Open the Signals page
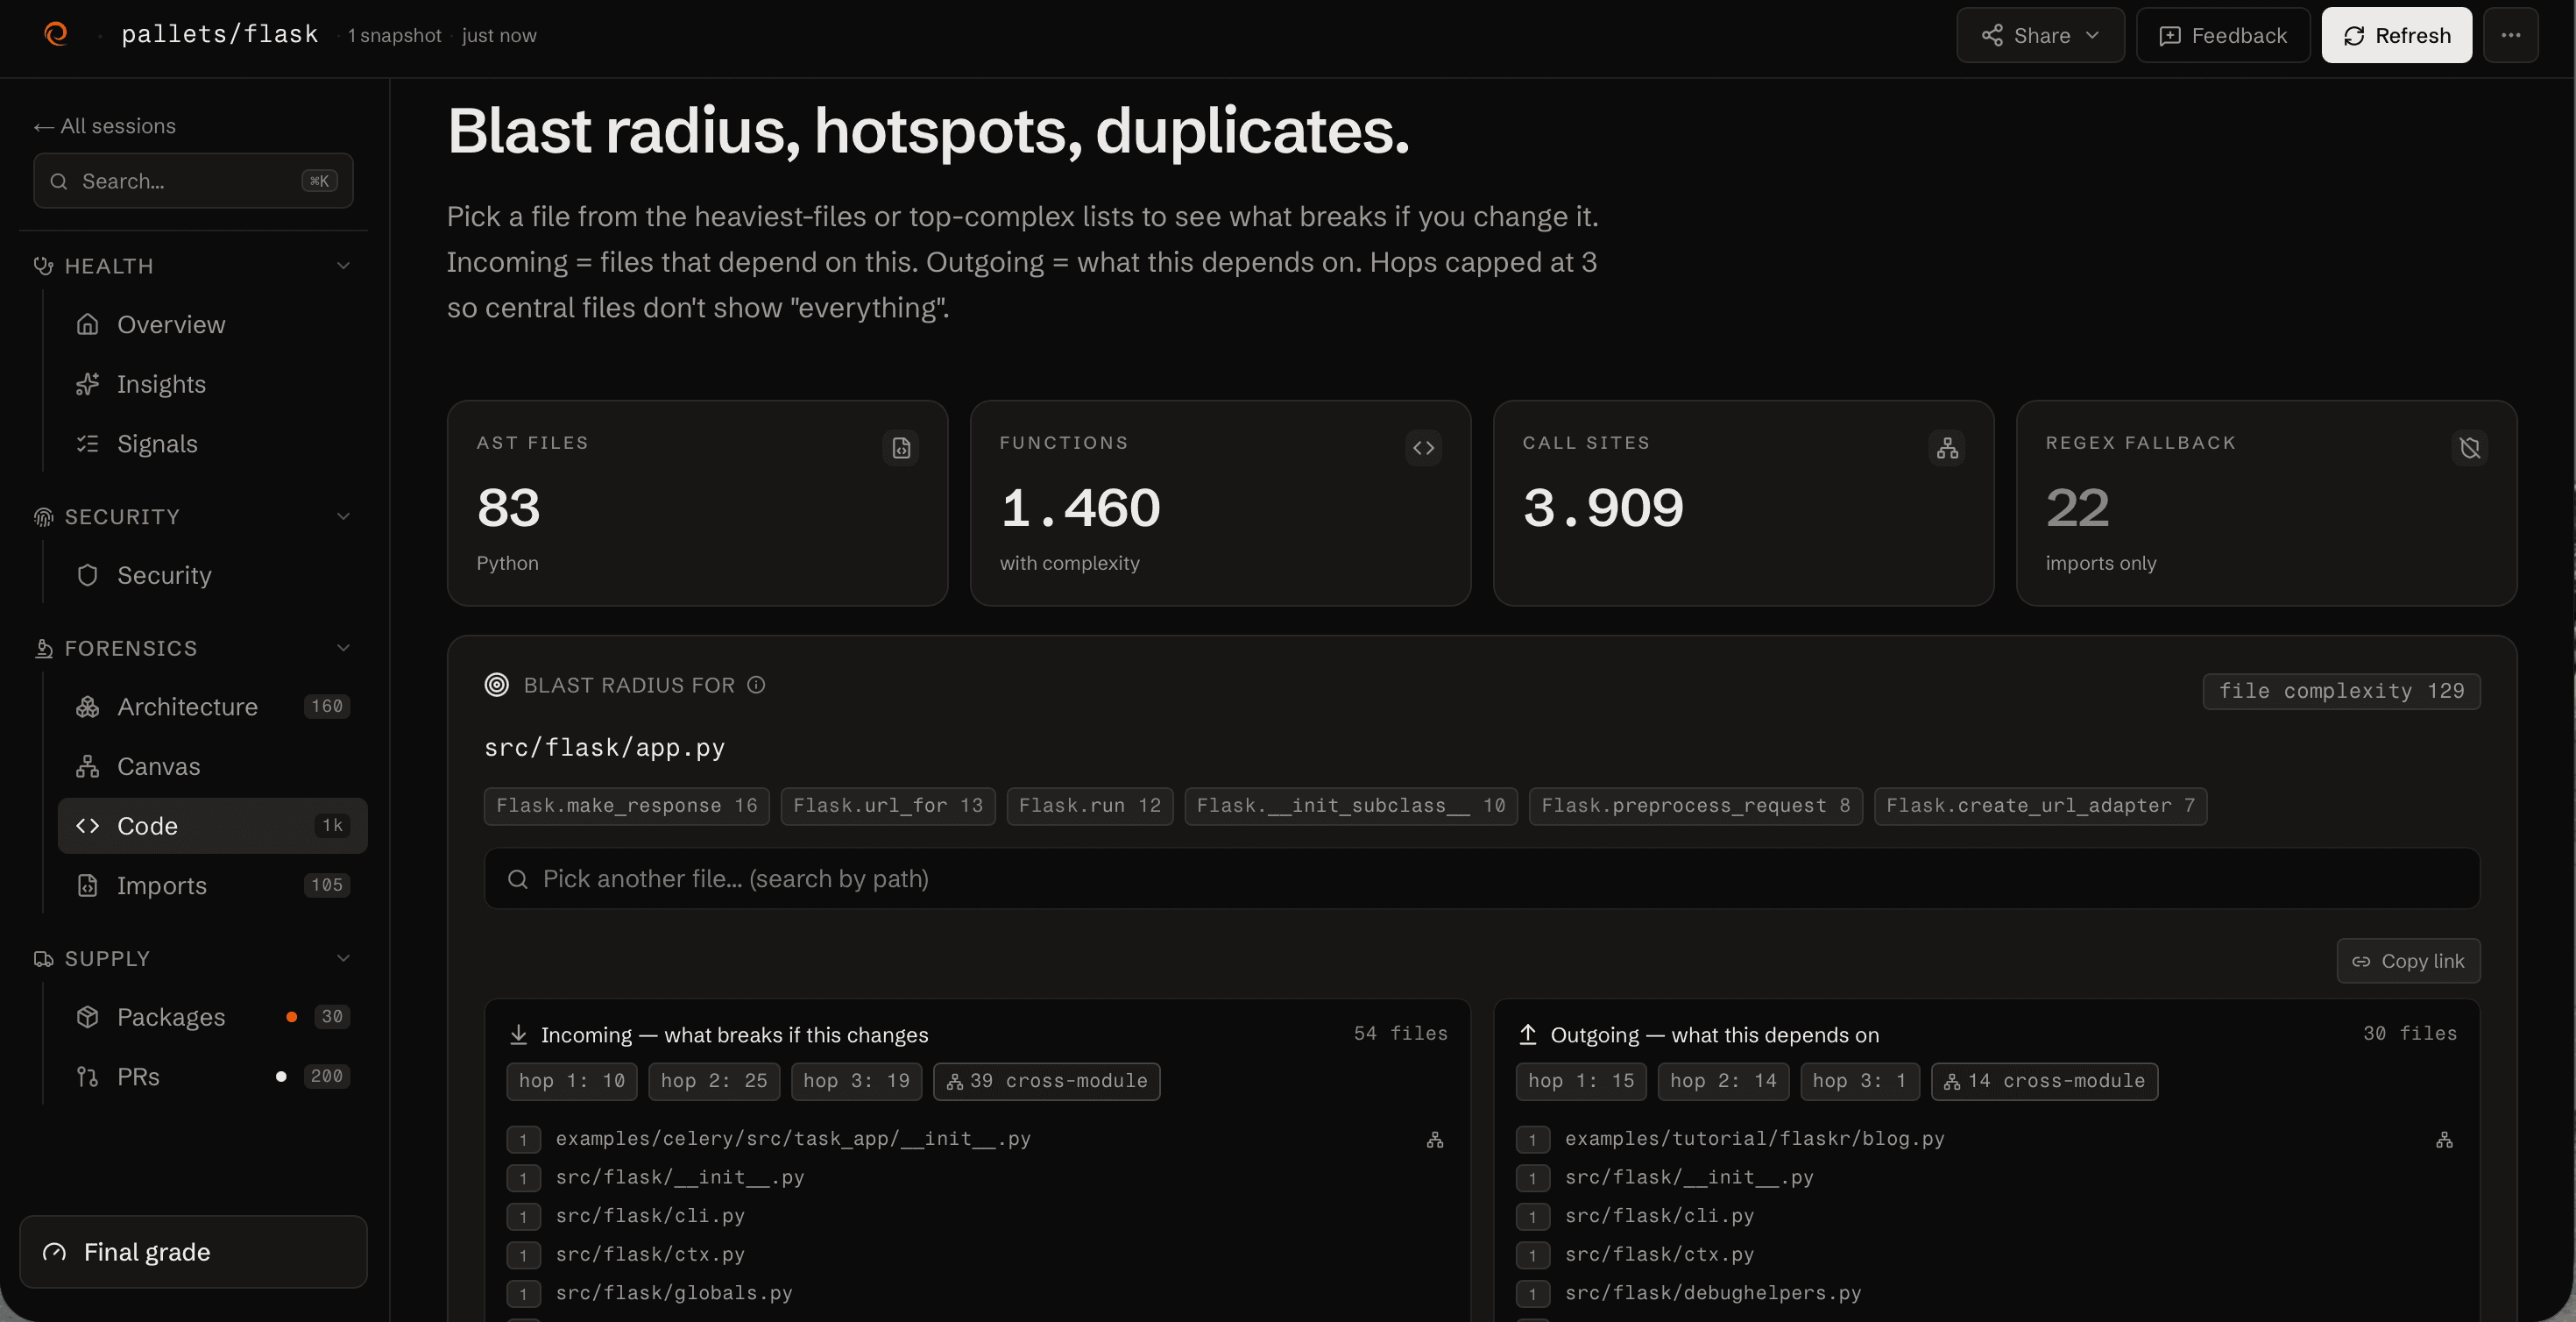The height and width of the screenshot is (1322, 2576). pos(212,444)
